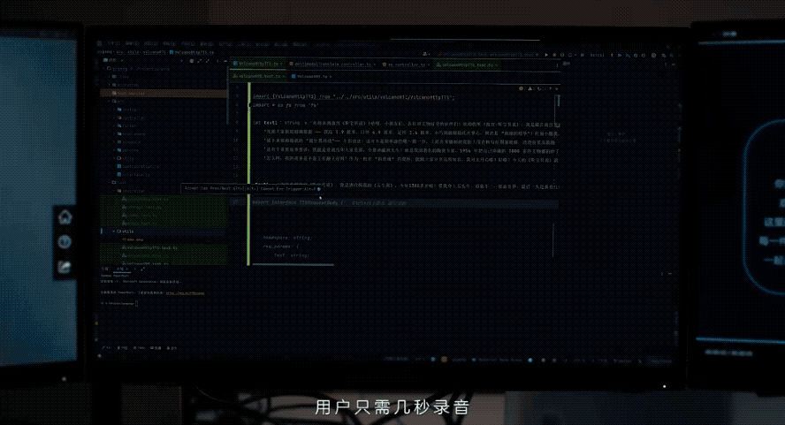Close the VolcanoHttpTTS.ts editor tab
This screenshot has height=425, width=785.
tap(281, 65)
